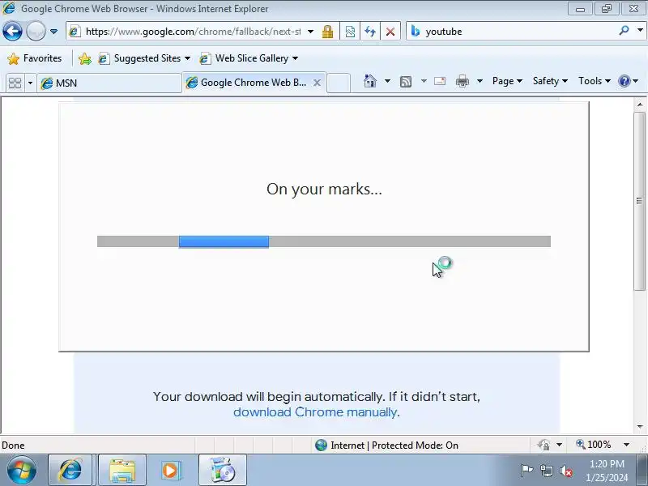The height and width of the screenshot is (486, 648).
Task: Expand Home button dropdown arrow
Action: point(387,81)
